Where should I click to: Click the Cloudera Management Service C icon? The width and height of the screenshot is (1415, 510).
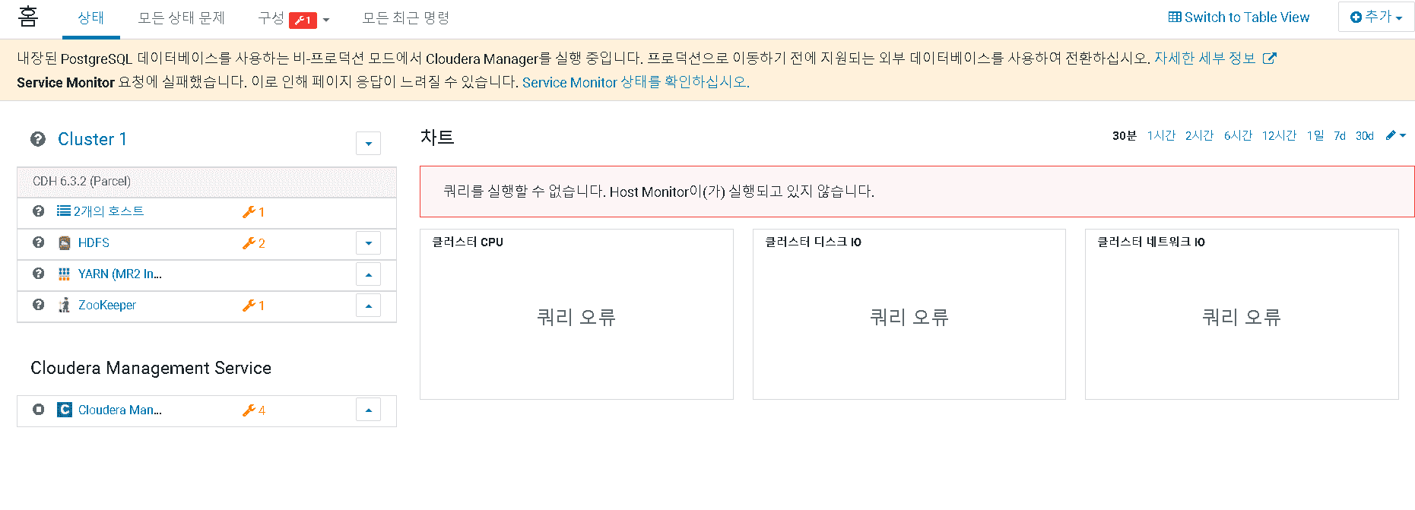(65, 410)
